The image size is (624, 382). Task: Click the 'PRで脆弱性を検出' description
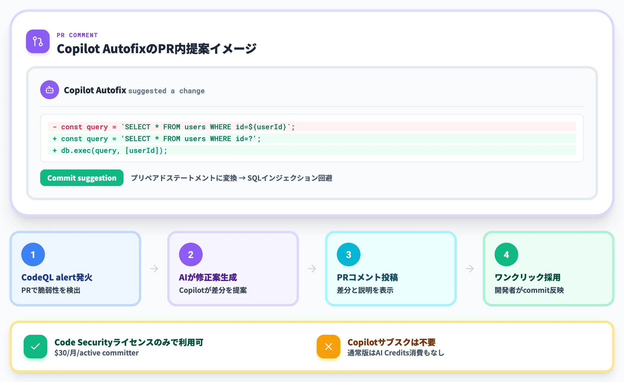pos(51,290)
